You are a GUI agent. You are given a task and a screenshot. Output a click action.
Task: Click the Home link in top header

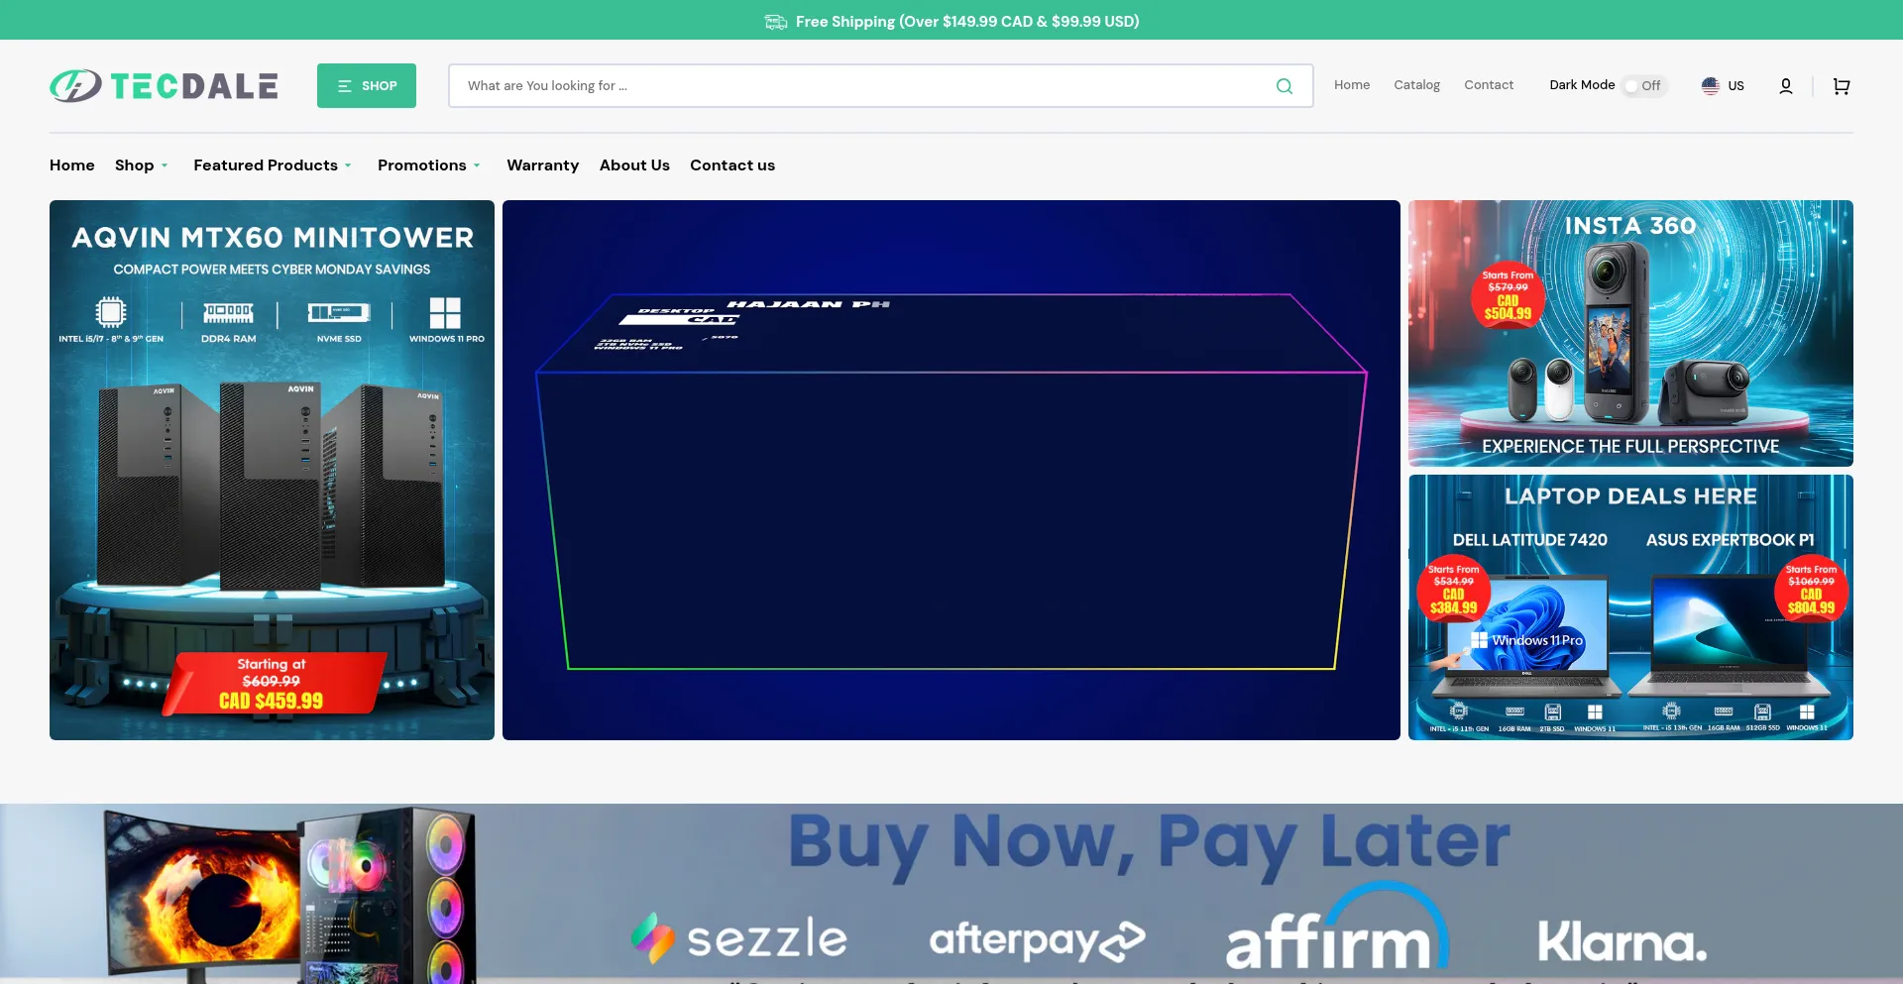pos(1352,85)
